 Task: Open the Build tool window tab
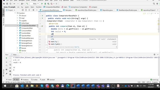pyautogui.click(x=42, y=79)
